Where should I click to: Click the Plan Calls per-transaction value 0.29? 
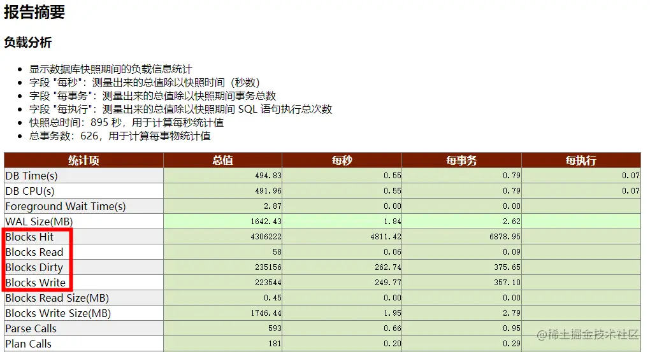[x=512, y=344]
